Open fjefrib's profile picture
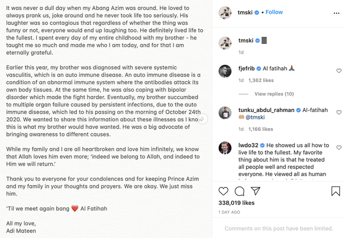The width and height of the screenshot is (345, 238). tap(225, 70)
